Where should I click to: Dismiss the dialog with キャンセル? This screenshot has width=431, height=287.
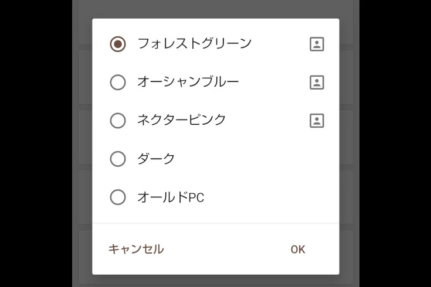(x=136, y=249)
